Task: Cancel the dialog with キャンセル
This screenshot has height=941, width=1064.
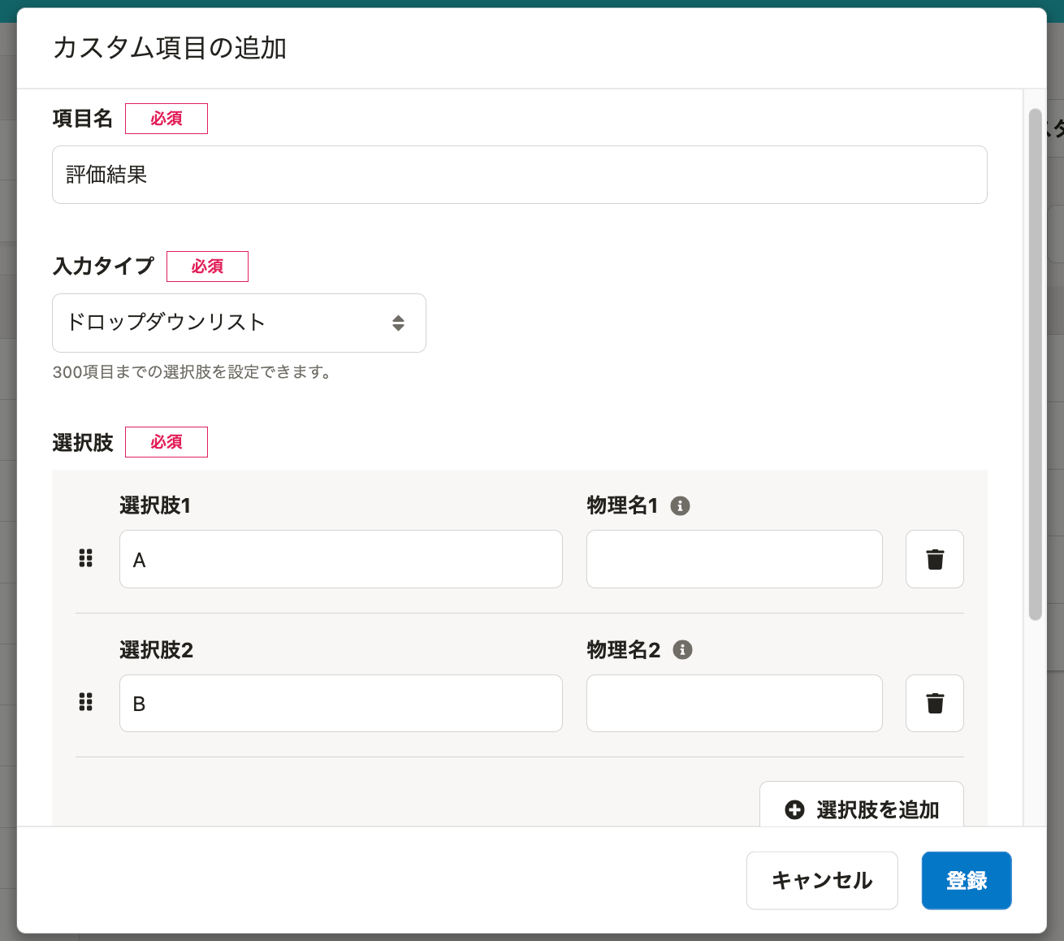Action: (x=822, y=880)
